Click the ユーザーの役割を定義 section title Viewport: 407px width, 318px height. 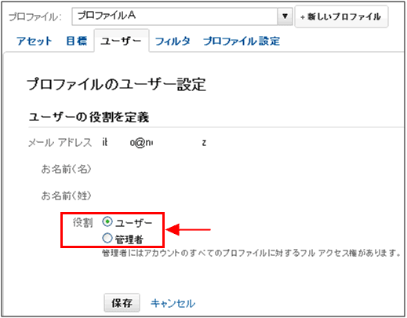89,117
